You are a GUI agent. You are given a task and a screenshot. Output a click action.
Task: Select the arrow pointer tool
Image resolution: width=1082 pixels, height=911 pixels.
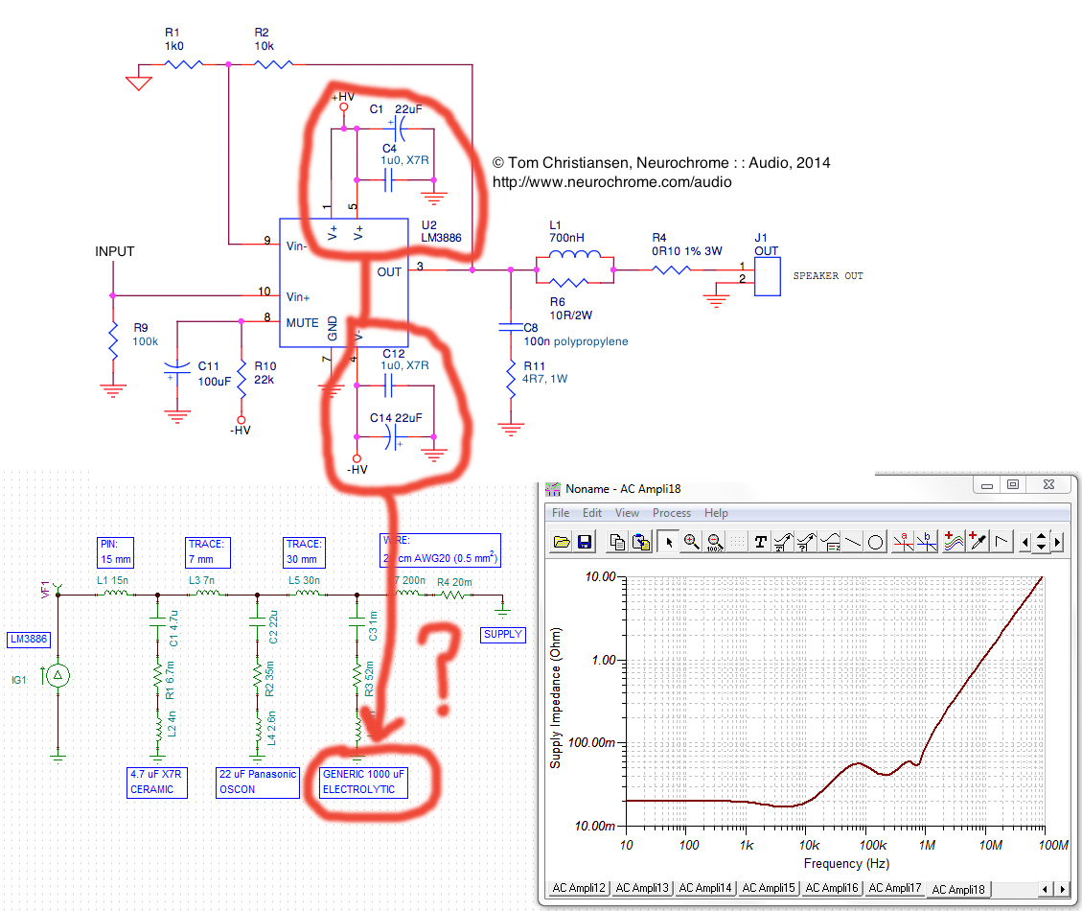click(x=668, y=542)
